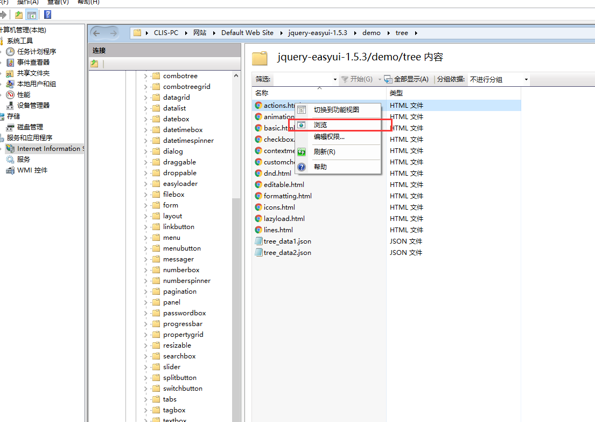Click the 名称 column header

click(x=319, y=93)
